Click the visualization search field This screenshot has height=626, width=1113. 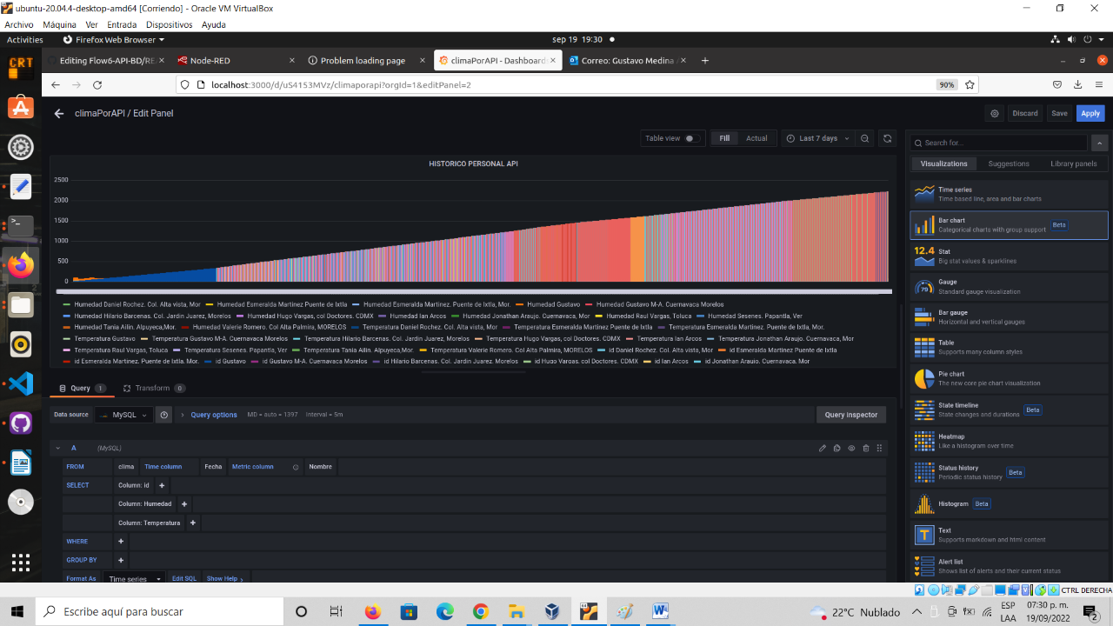point(997,142)
